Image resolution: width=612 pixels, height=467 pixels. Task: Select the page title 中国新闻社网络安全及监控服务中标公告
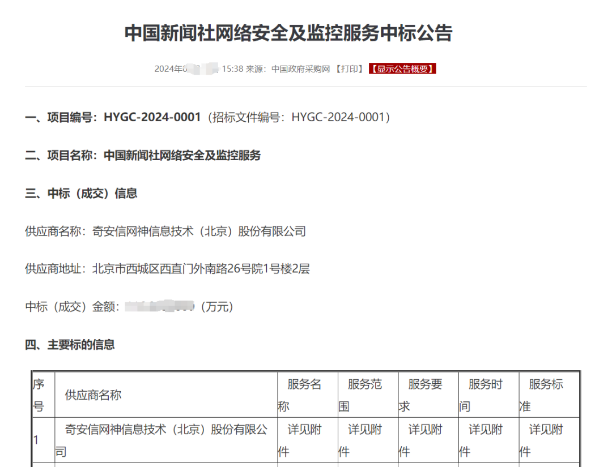288,33
